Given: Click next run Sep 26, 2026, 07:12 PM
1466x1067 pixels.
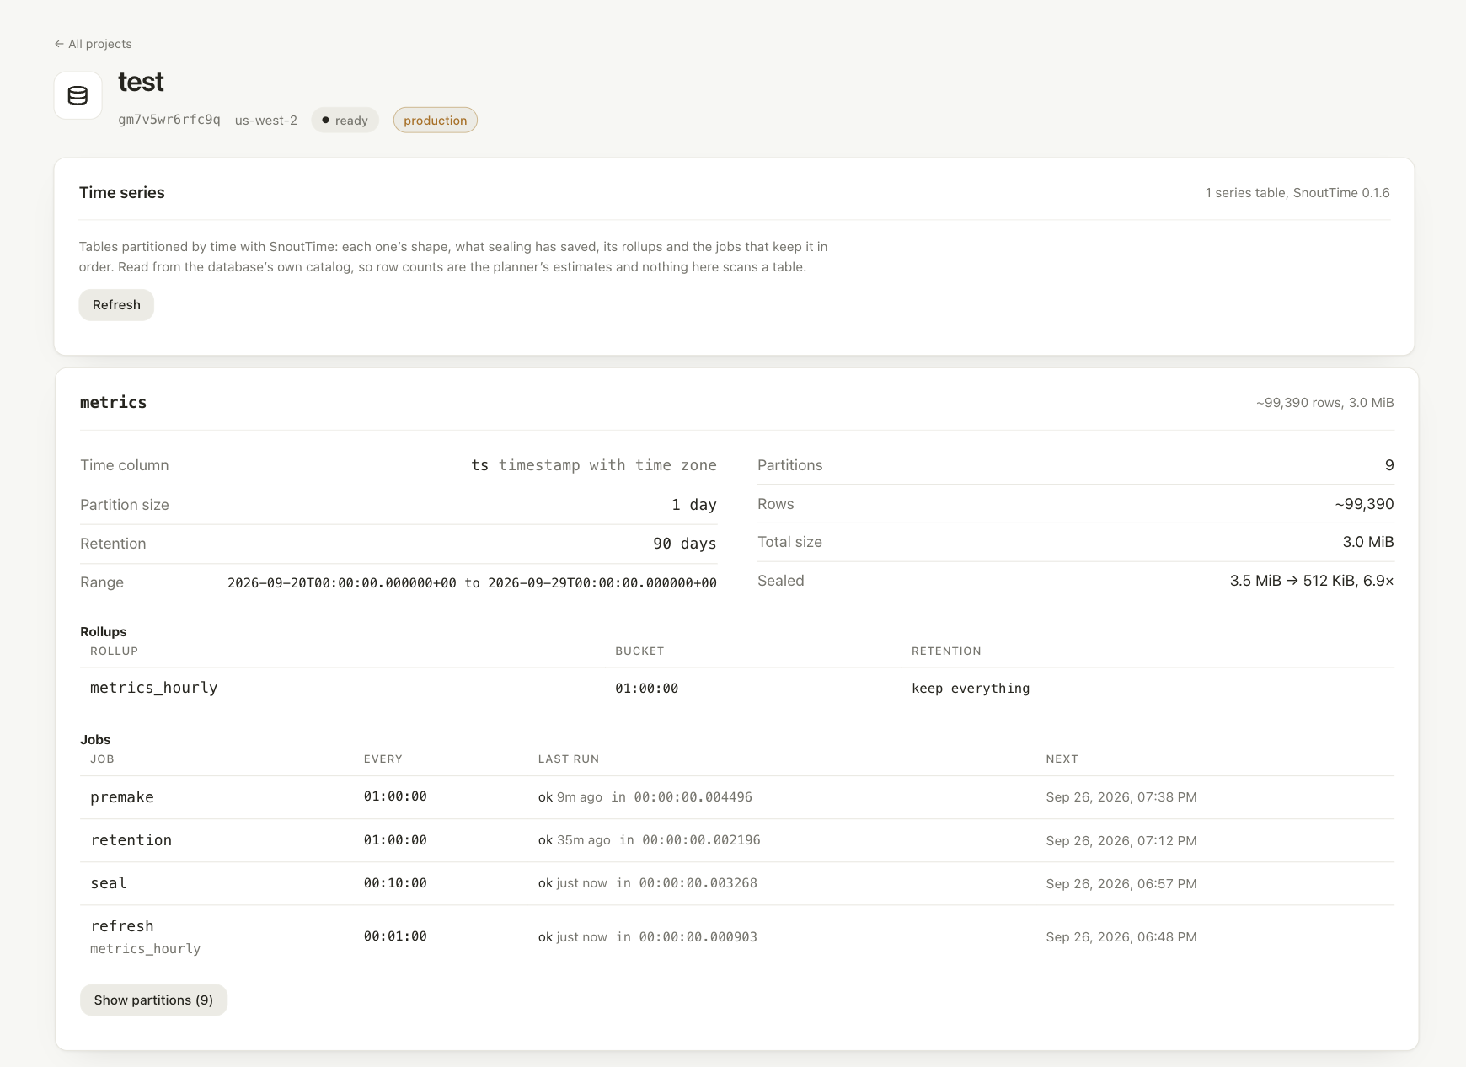Looking at the screenshot, I should (x=1121, y=841).
